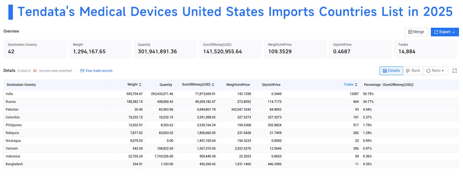The width and height of the screenshot is (463, 178).
Task: Click the Destination Country overview card
Action: (35, 49)
